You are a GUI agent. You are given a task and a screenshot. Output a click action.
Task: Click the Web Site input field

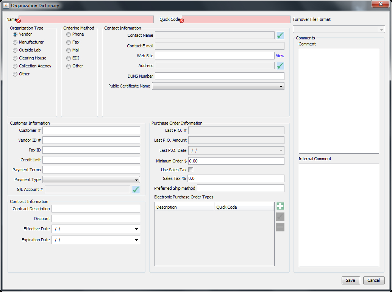tap(214, 56)
